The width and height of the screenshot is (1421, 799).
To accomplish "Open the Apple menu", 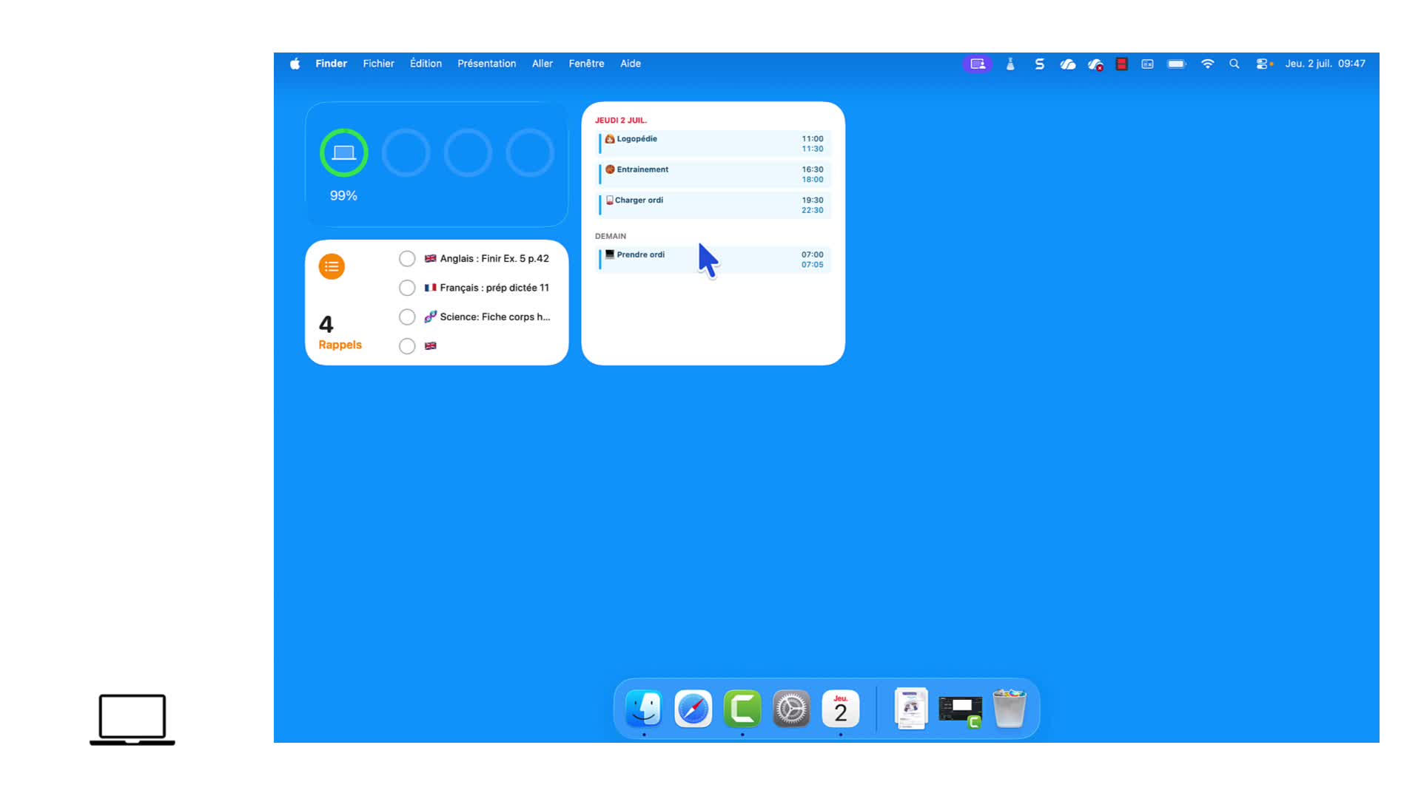I will (295, 64).
